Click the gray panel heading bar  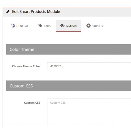pos(67,12)
